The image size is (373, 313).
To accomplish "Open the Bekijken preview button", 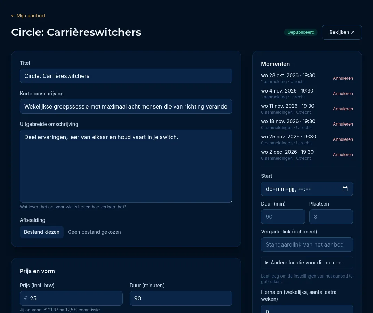I will (342, 32).
